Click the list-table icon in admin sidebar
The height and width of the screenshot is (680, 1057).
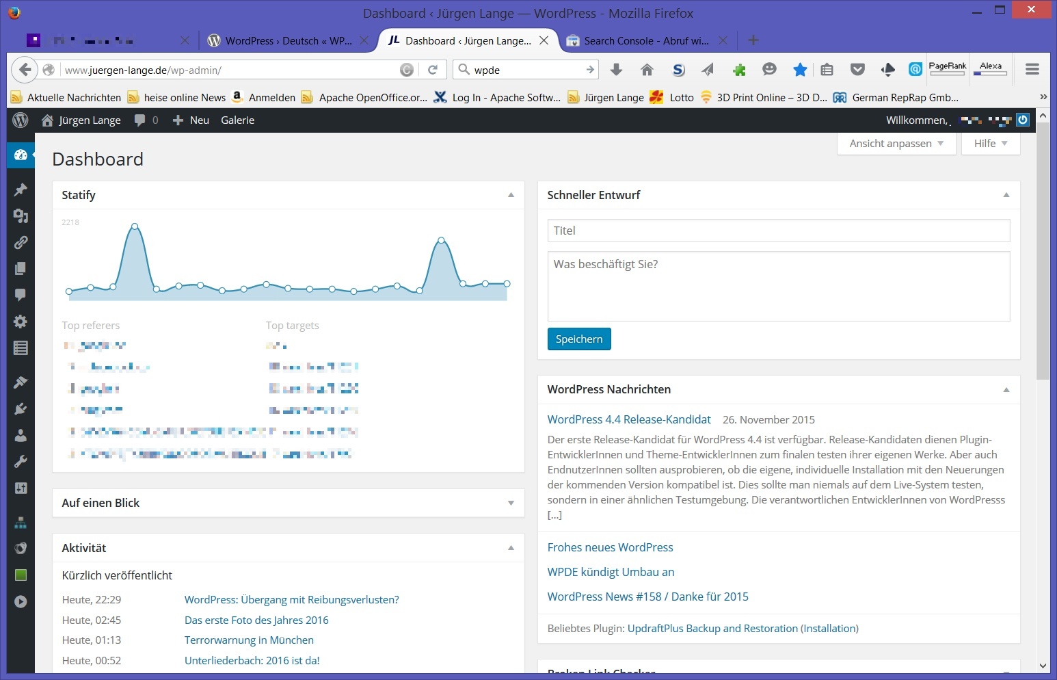(21, 348)
